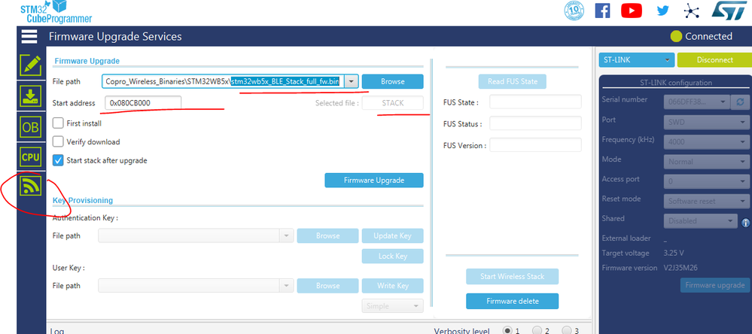This screenshot has height=334, width=752.
Task: Open Memory & File editing pencil icon
Action: [31, 65]
